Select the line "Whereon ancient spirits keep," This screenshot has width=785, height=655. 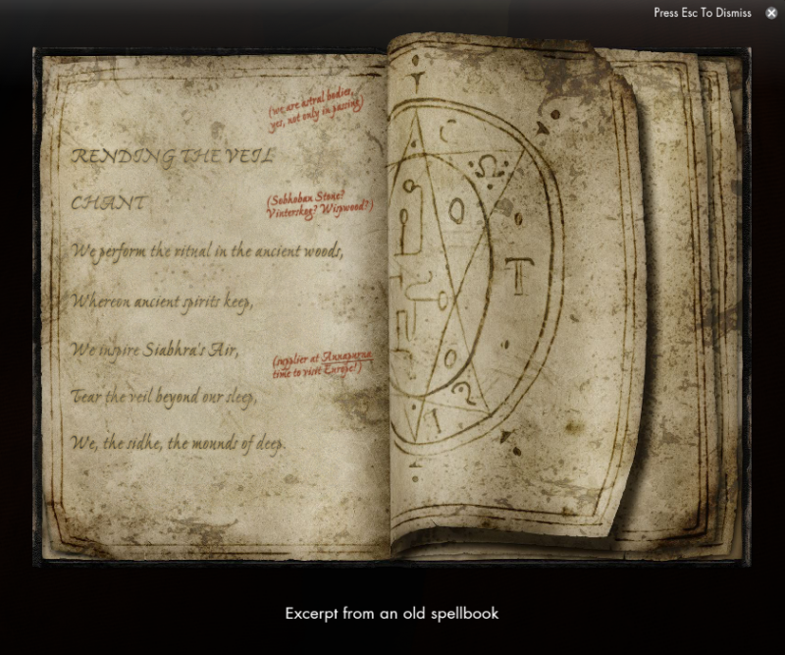pos(162,301)
